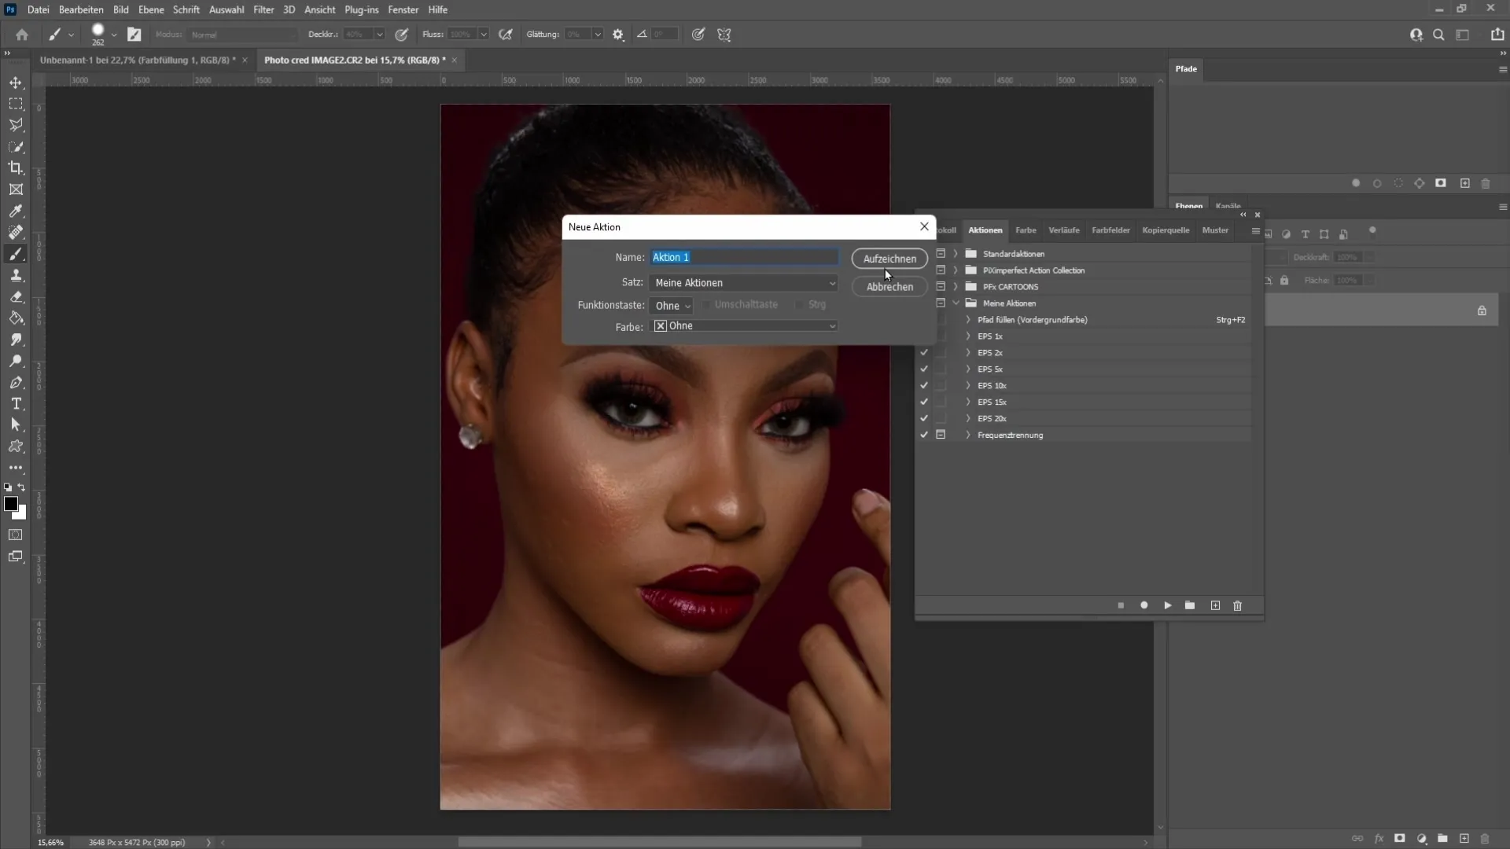Switch to Muster tab
This screenshot has height=849, width=1510.
[1215, 230]
